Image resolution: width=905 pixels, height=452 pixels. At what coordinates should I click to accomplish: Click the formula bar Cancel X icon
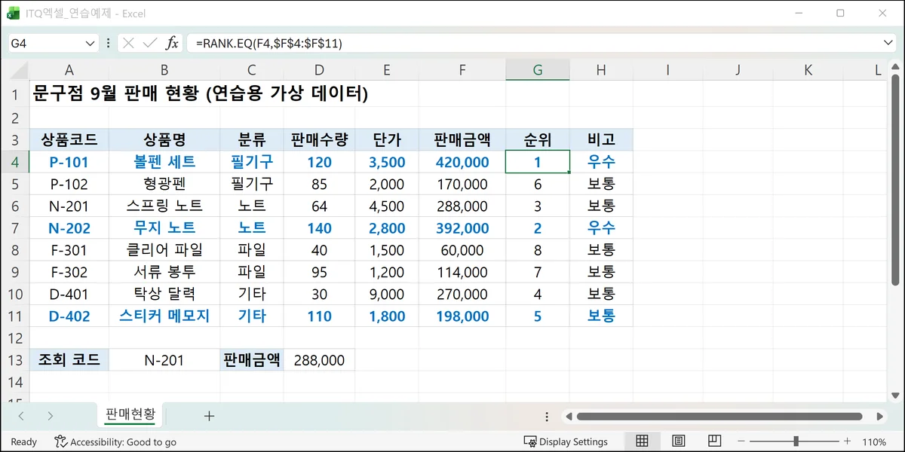coord(128,44)
